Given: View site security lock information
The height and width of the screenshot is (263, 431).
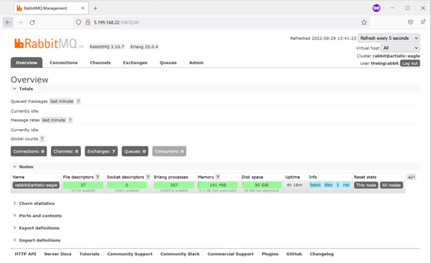Looking at the screenshot, I should pos(87,22).
